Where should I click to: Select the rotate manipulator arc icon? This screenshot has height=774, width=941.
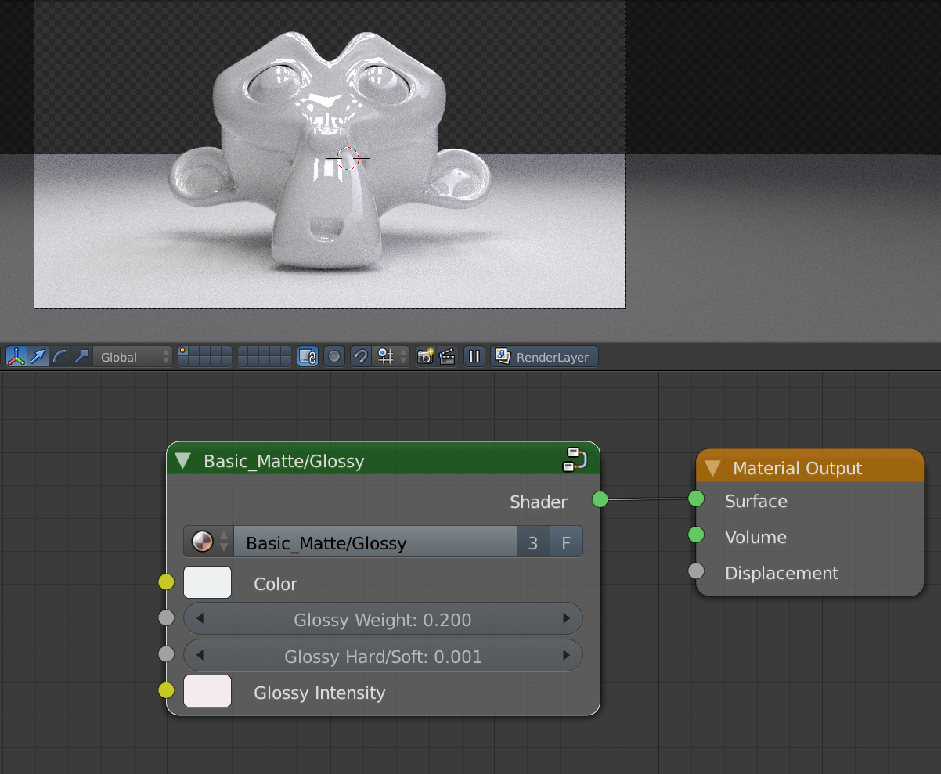pyautogui.click(x=60, y=357)
